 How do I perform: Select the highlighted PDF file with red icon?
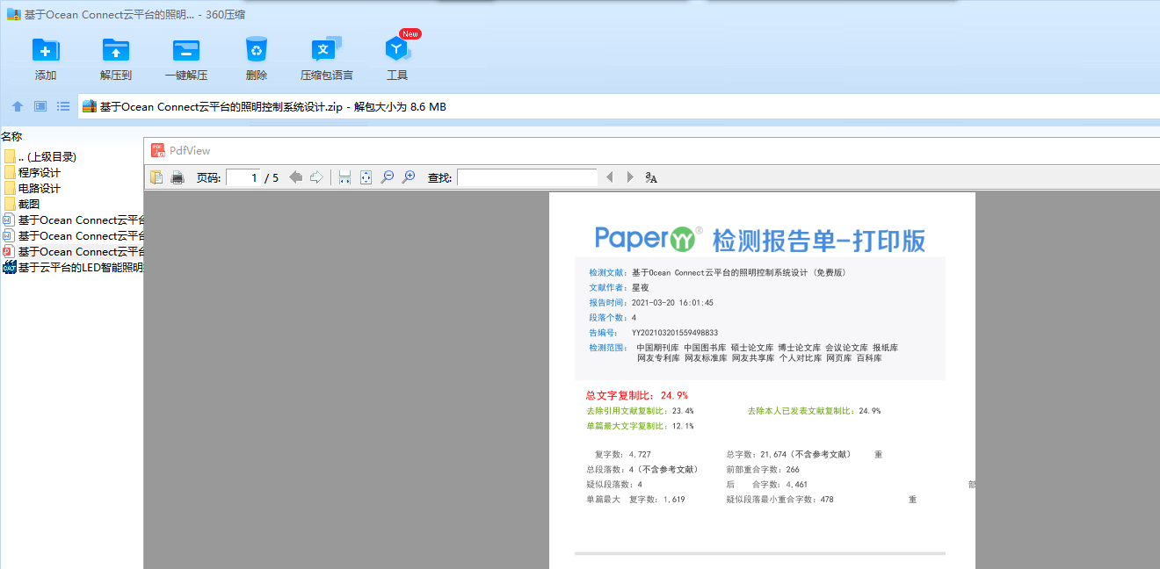[x=72, y=251]
